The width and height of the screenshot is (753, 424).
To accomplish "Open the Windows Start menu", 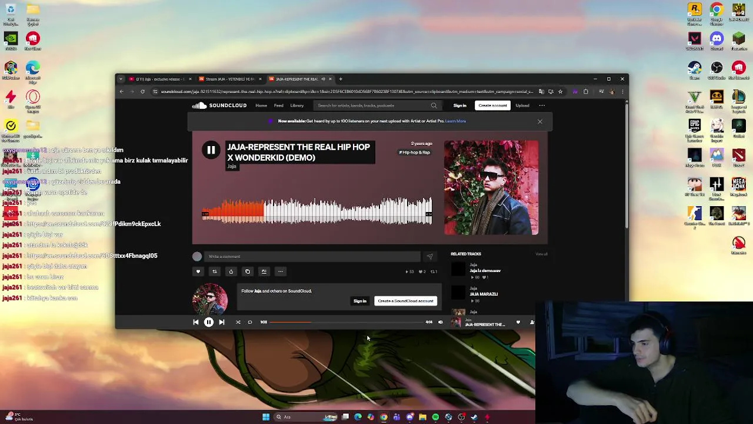I will (x=266, y=417).
